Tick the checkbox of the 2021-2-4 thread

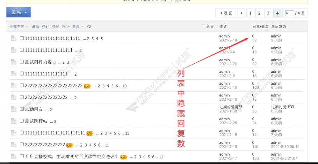(x=22, y=50)
